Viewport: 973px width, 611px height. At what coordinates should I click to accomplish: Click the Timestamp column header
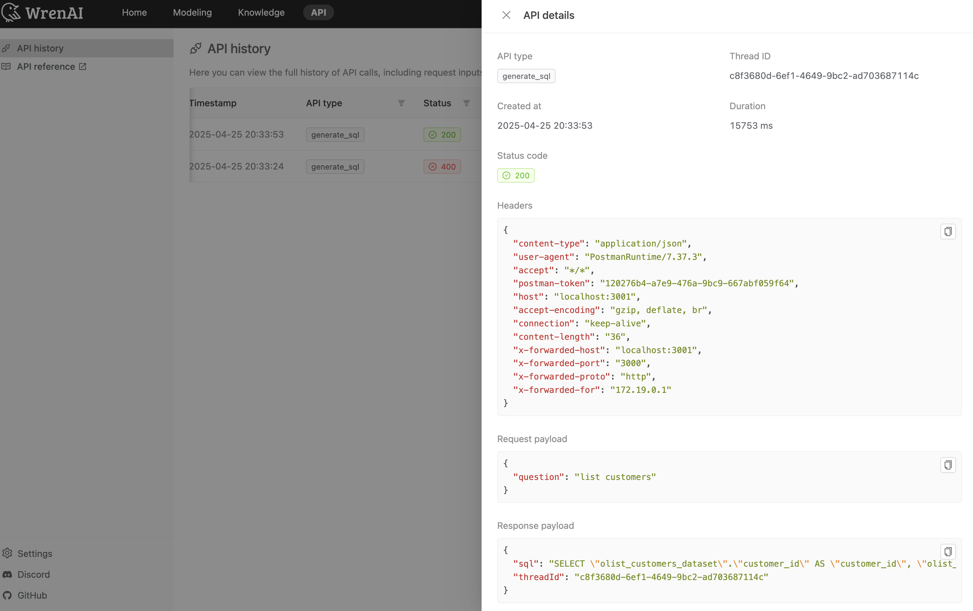point(213,103)
